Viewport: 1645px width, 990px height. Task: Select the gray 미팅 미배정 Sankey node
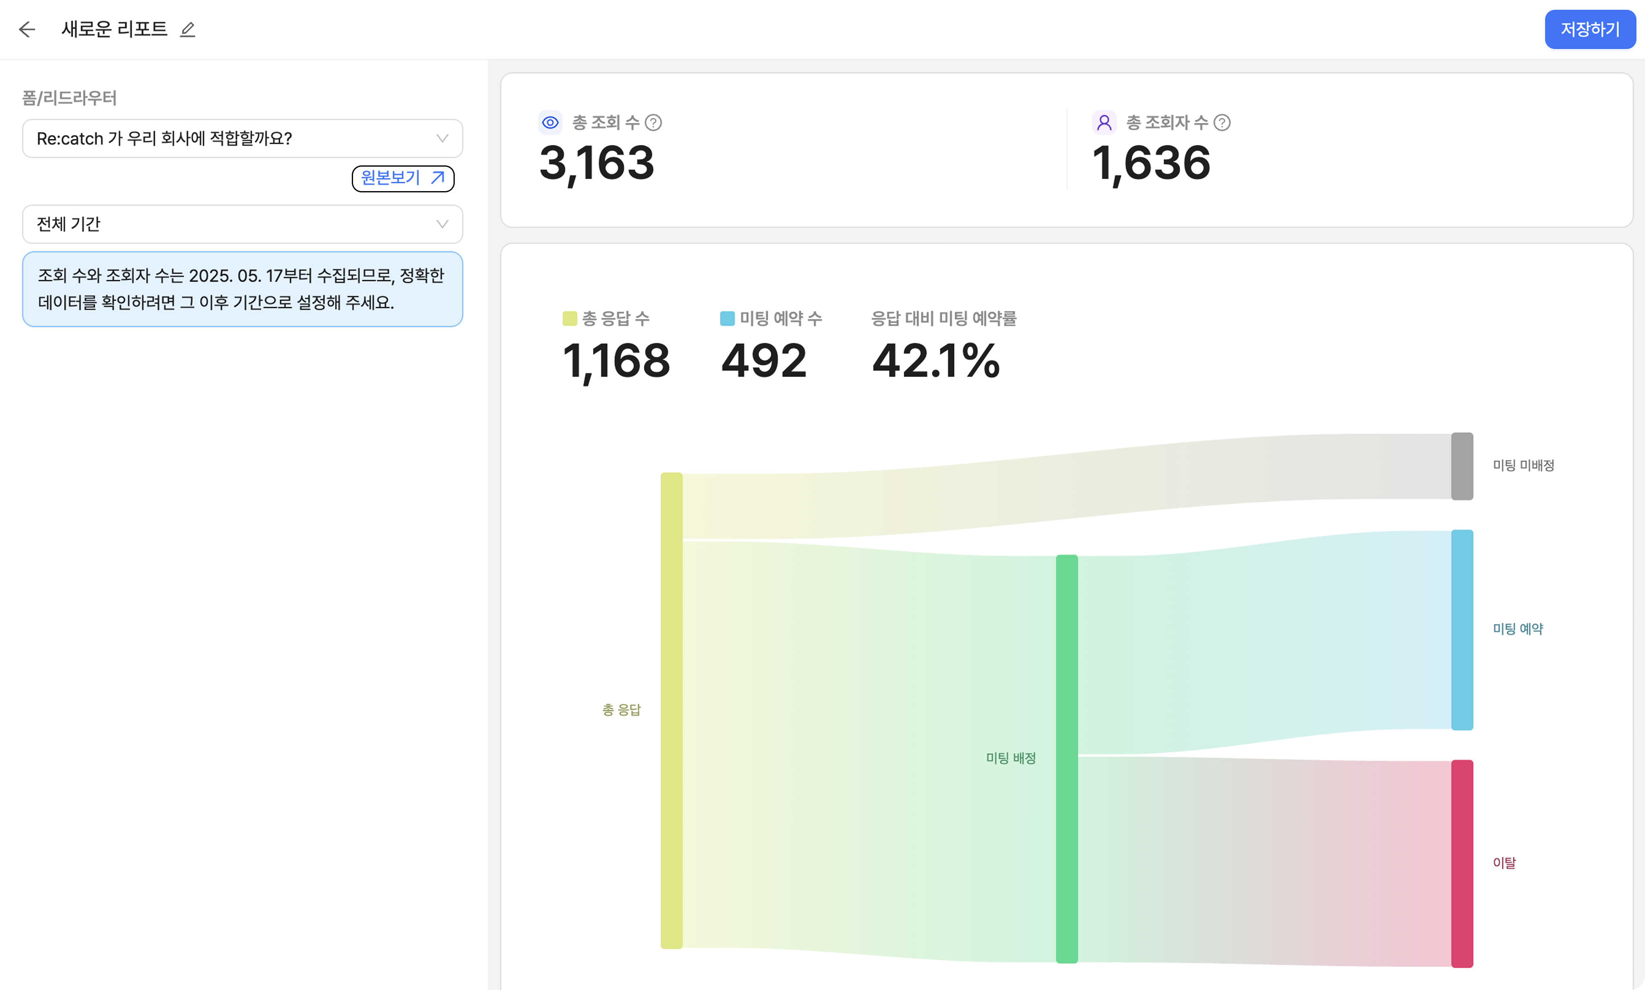pos(1462,466)
